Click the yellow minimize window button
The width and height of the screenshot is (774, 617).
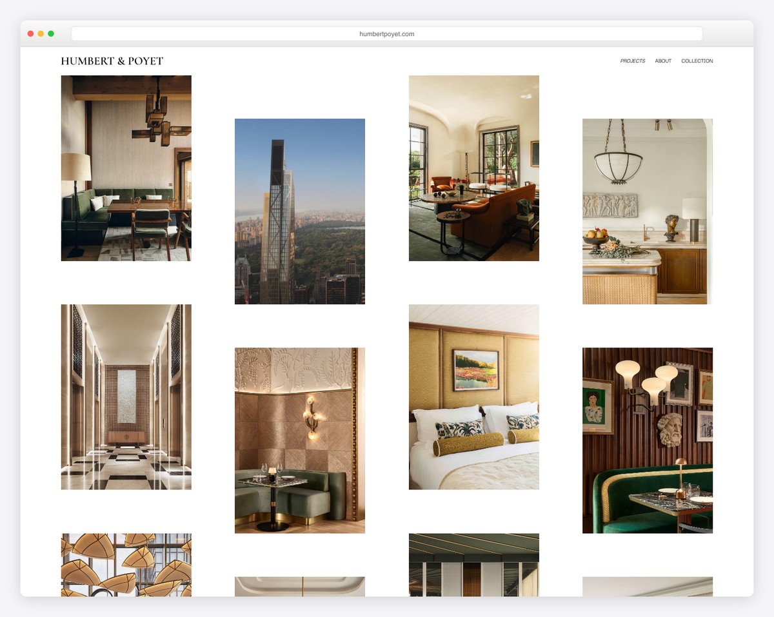(41, 34)
